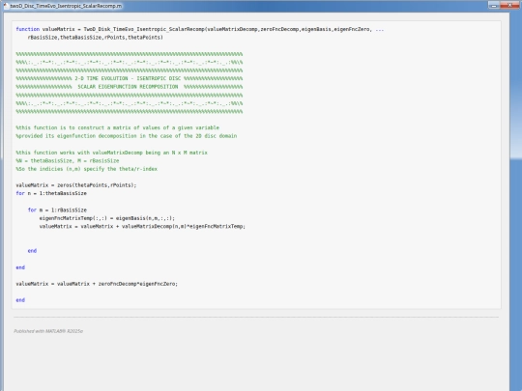Minimize the twoD_Disc_TimeEvo_Isentropic_ScalarRecomp.m window
The width and height of the screenshot is (522, 391).
[x=494, y=5]
